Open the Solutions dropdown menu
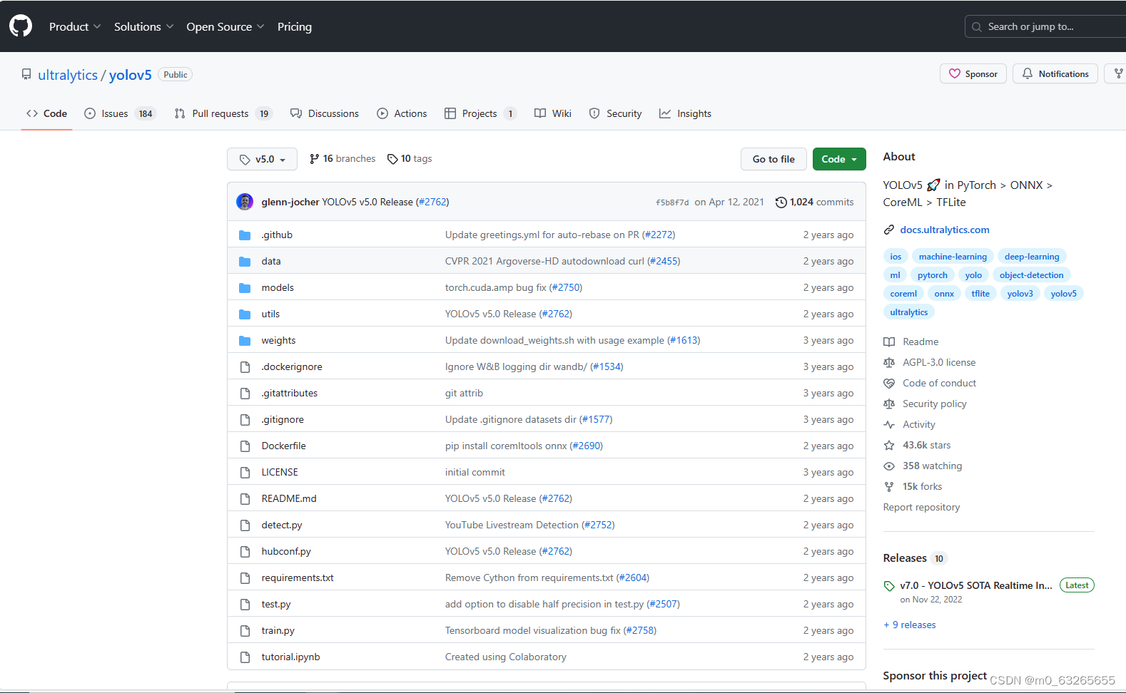The height and width of the screenshot is (693, 1126). [143, 26]
